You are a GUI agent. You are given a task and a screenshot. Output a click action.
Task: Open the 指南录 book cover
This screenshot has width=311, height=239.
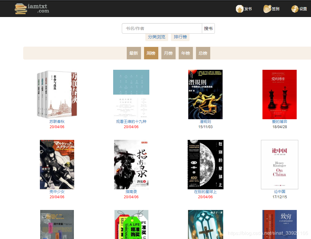[x=131, y=165]
